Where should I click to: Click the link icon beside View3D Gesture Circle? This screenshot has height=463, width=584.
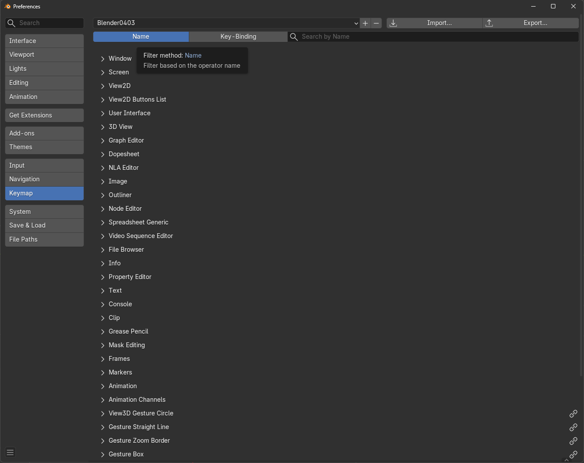(x=573, y=414)
